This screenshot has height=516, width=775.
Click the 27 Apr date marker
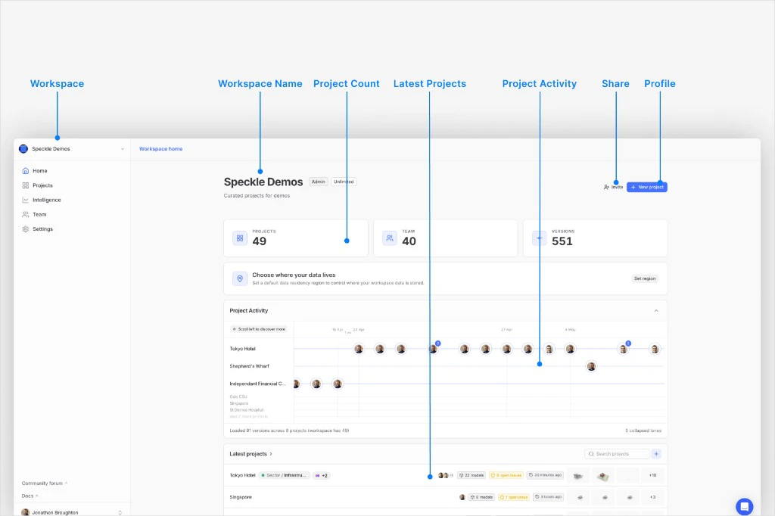coord(506,330)
